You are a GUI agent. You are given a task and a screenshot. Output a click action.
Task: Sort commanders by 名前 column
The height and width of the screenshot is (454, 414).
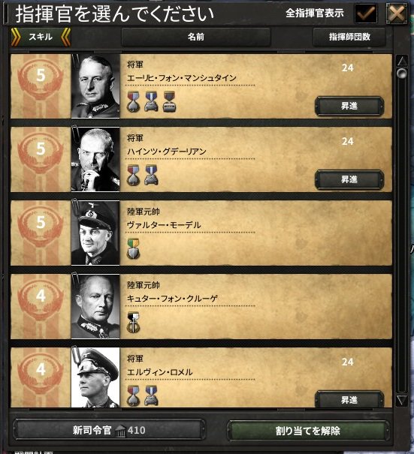click(196, 37)
